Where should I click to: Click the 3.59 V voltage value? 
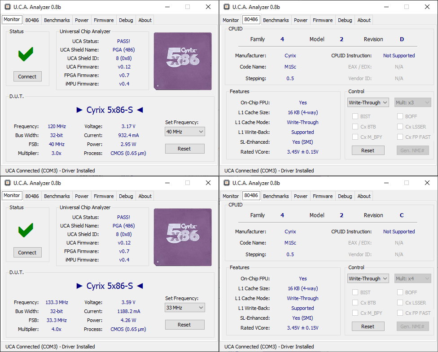(128, 302)
